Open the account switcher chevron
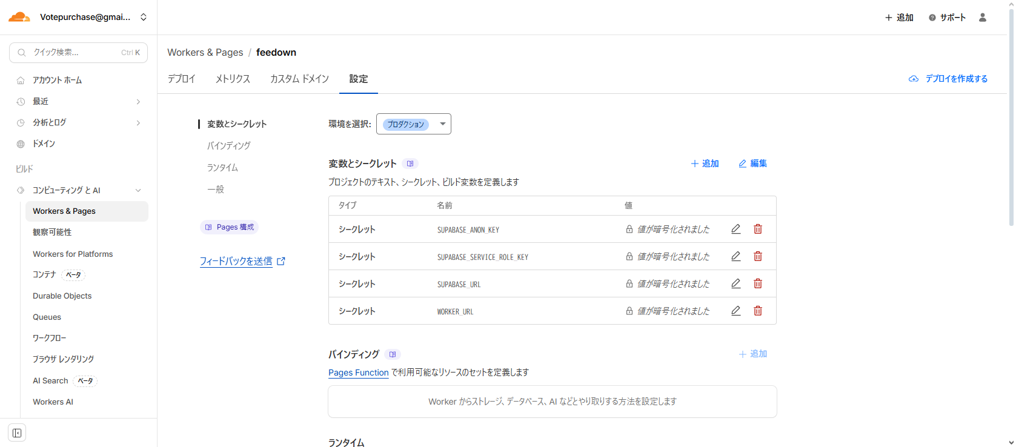 (x=144, y=17)
